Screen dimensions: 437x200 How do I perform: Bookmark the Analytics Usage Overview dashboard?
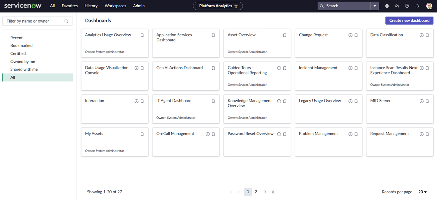(x=142, y=35)
